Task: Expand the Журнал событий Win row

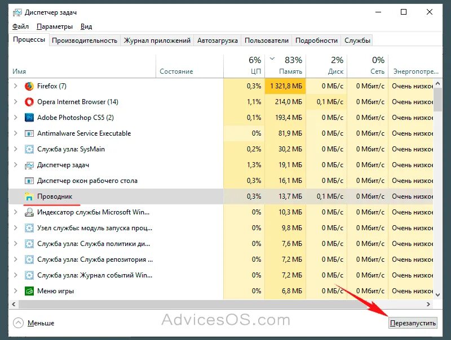Action: point(16,275)
